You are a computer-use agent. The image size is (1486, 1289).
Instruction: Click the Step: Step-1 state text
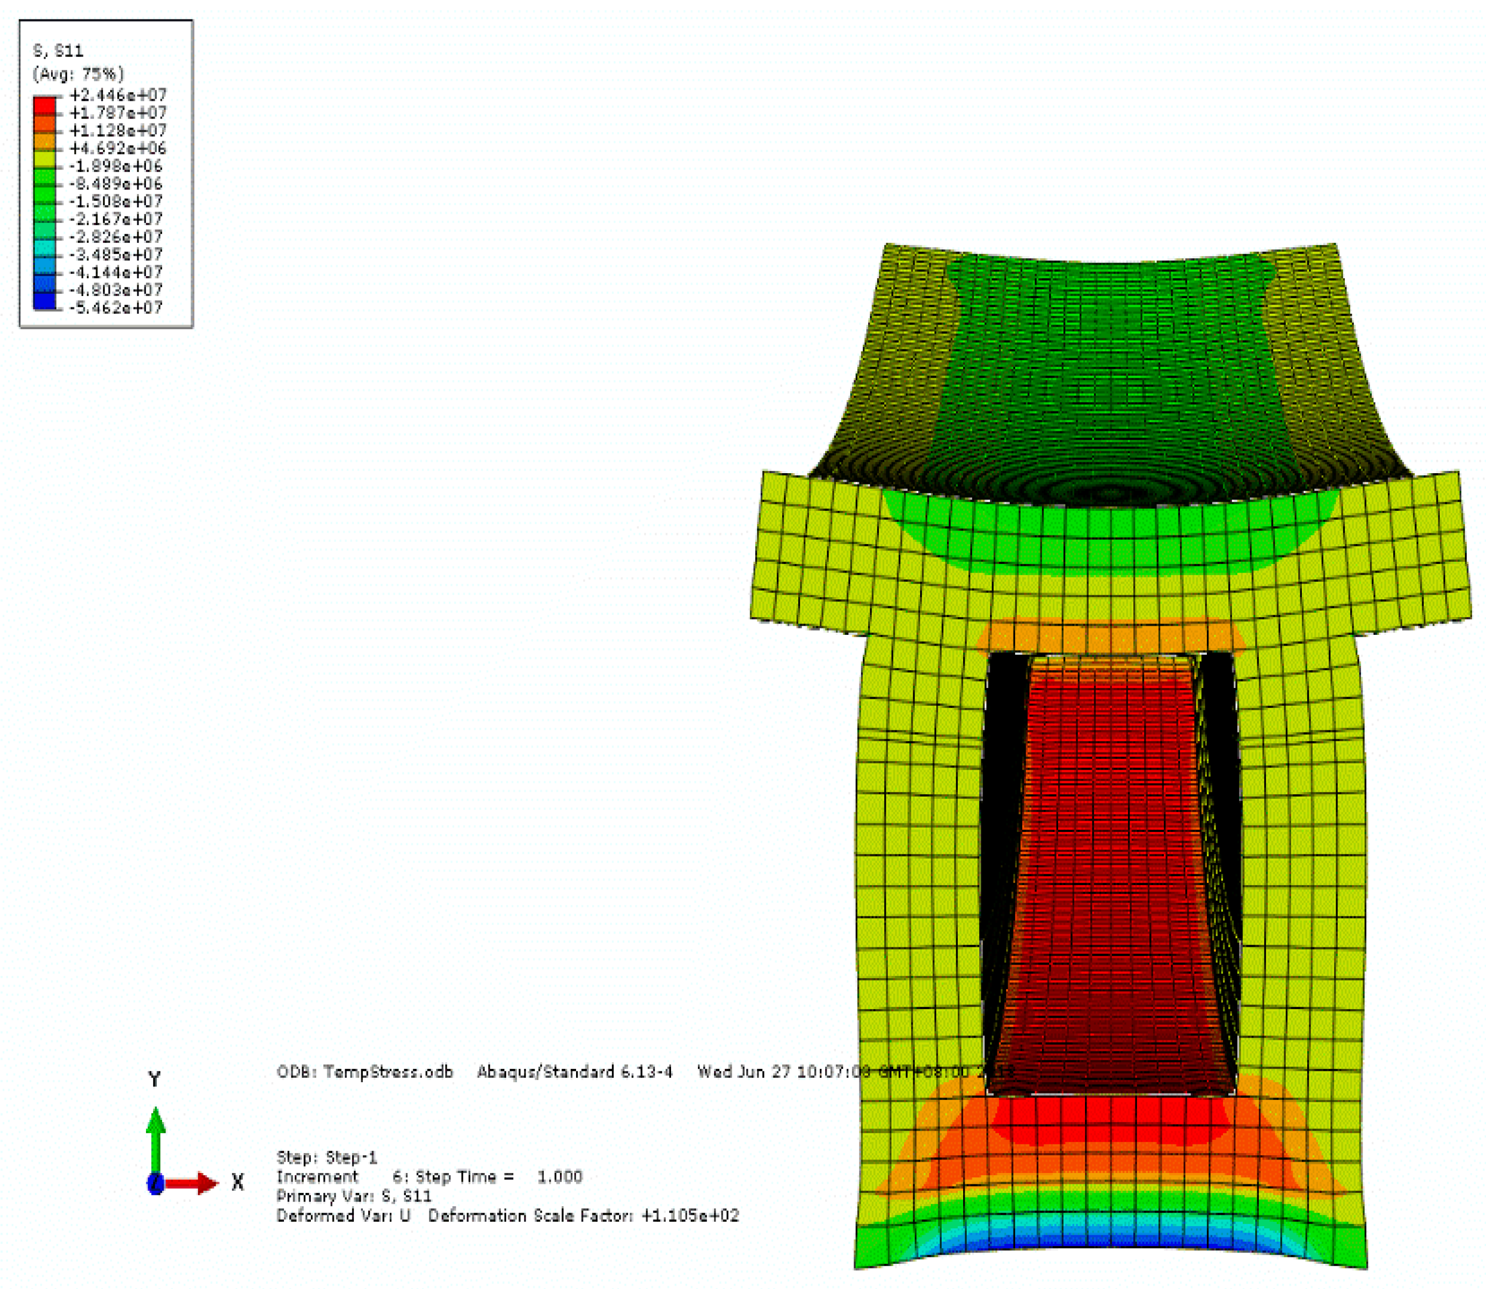click(326, 1157)
